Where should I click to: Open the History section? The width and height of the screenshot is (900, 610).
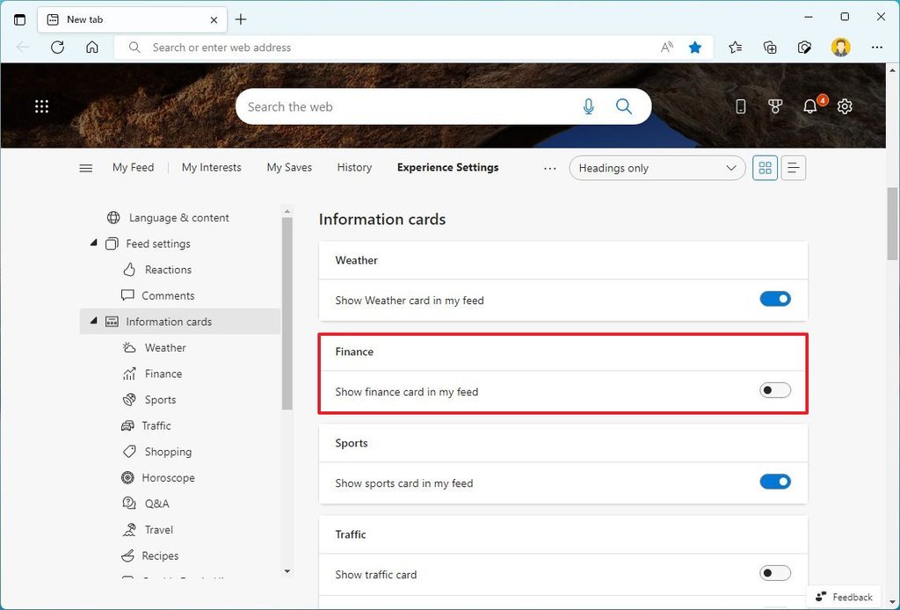[x=354, y=167]
